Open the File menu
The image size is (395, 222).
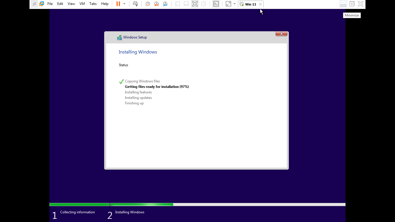coord(50,4)
